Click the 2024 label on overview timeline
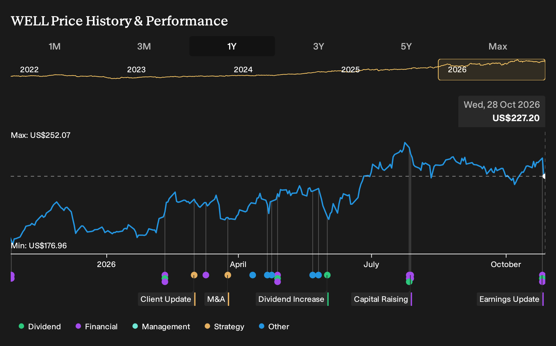Viewport: 556px width, 346px height. (243, 70)
